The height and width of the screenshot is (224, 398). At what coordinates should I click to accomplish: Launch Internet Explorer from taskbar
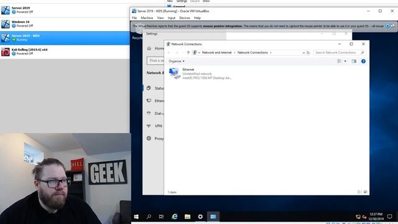[x=175, y=217]
